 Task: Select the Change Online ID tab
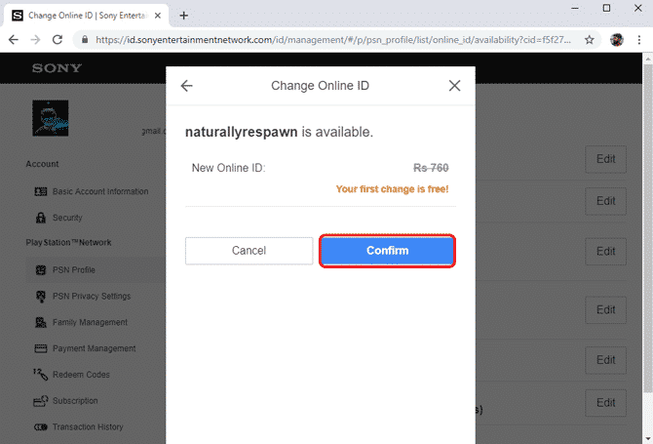click(87, 16)
